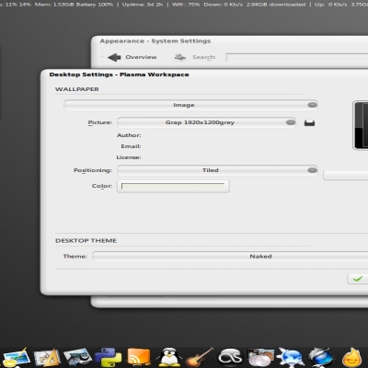Screen dimensions: 368x368
Task: Click the open file icon beside Picture
Action: [309, 123]
